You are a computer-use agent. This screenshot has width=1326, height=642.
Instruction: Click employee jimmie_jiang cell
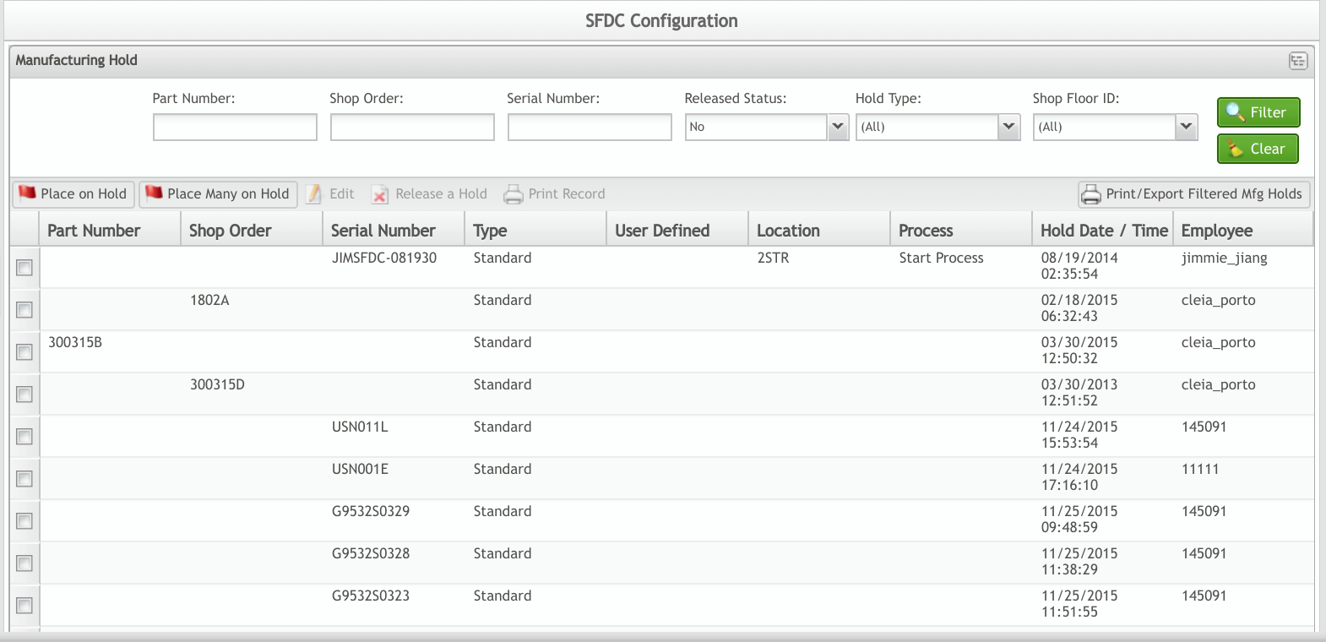[1224, 258]
